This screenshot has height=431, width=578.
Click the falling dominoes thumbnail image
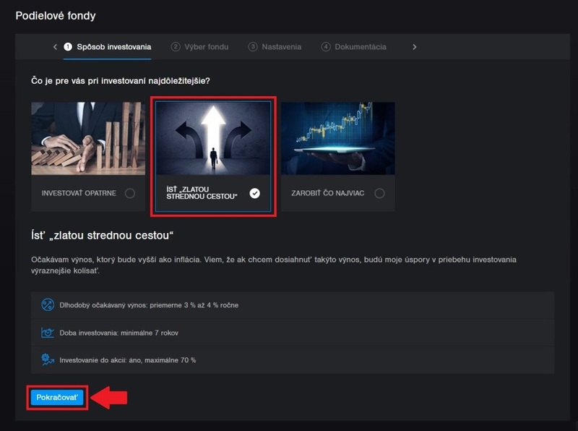87,138
